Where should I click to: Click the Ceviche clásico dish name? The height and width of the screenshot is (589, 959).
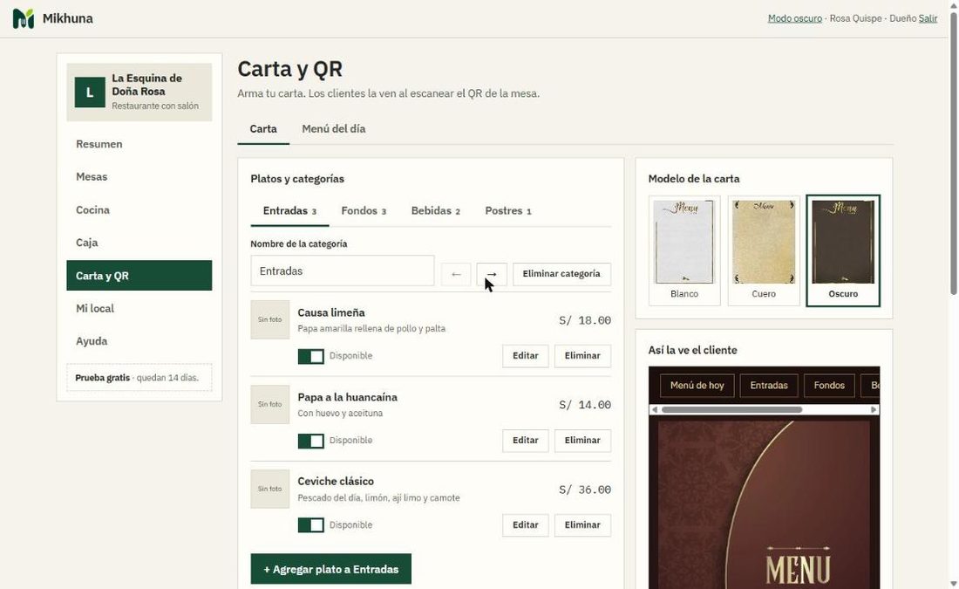point(336,482)
